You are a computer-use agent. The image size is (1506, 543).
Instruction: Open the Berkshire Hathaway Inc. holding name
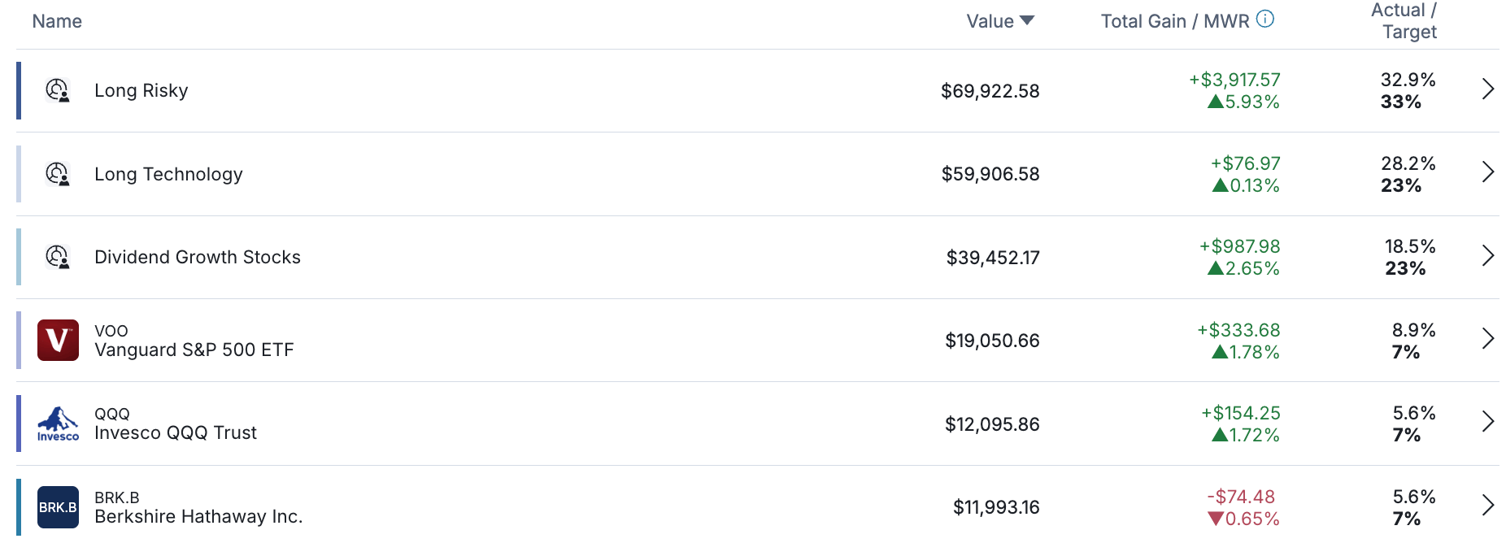[x=198, y=516]
